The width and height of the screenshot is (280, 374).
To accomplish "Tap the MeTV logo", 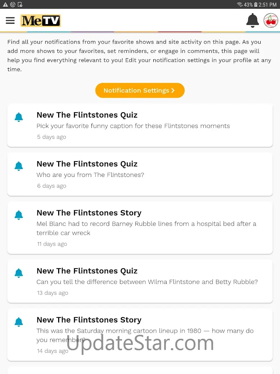I will tap(41, 20).
